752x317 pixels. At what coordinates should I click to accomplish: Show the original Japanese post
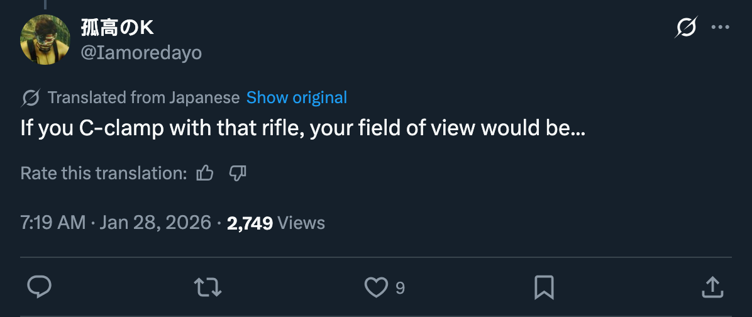(x=296, y=98)
